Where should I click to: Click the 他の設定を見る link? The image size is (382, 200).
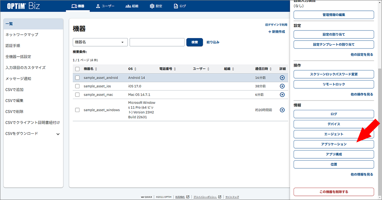click(362, 54)
